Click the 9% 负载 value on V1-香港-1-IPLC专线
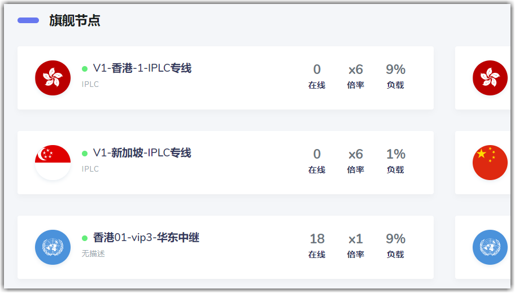 [x=395, y=69]
